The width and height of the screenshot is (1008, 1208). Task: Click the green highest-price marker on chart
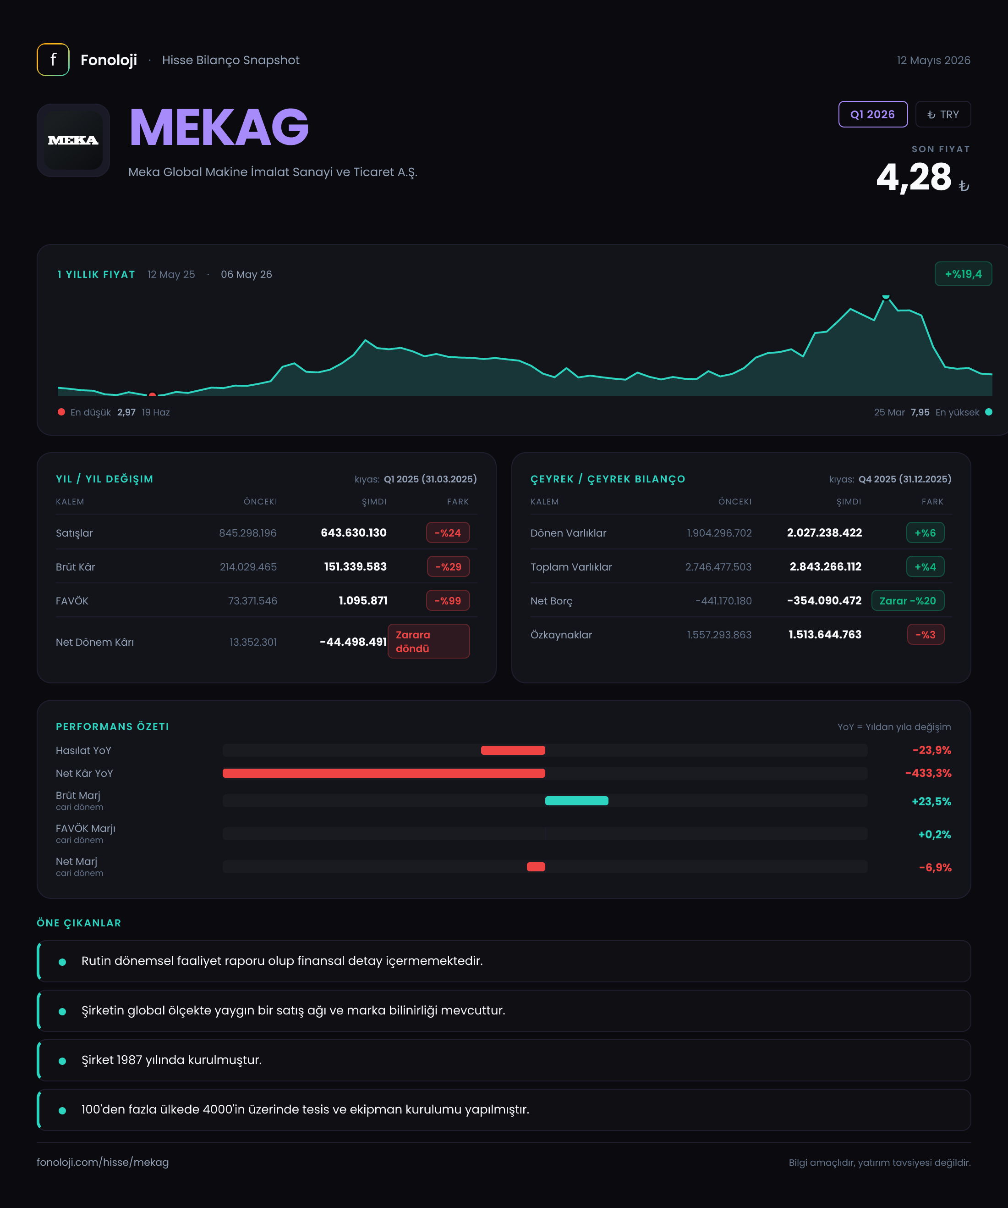coord(886,297)
